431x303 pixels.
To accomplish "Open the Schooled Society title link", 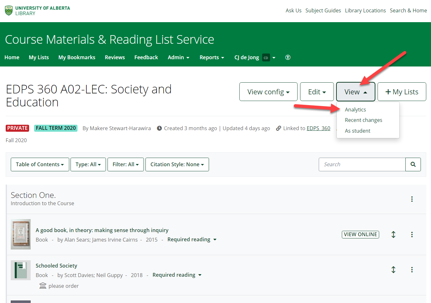I will [x=56, y=266].
